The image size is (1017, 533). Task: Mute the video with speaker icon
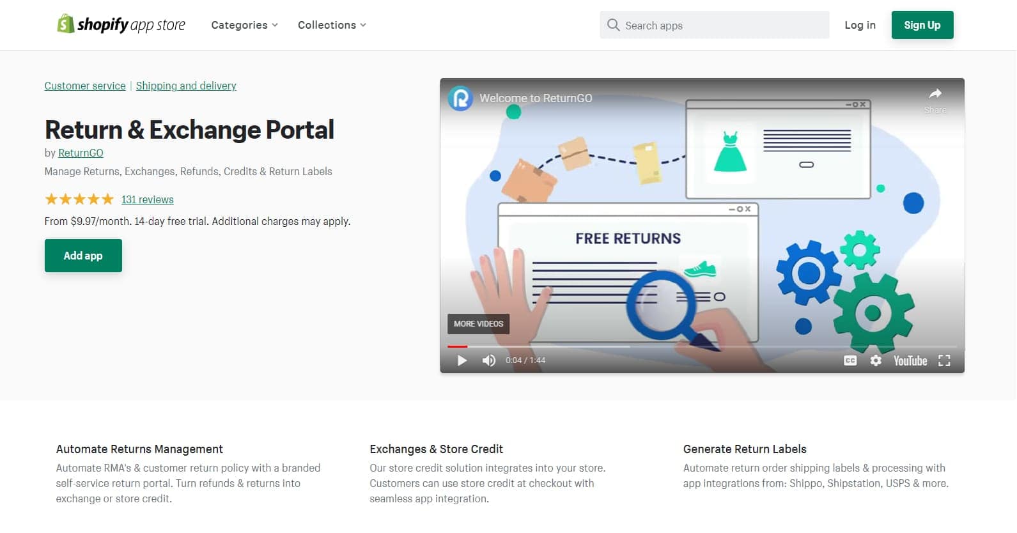point(489,360)
